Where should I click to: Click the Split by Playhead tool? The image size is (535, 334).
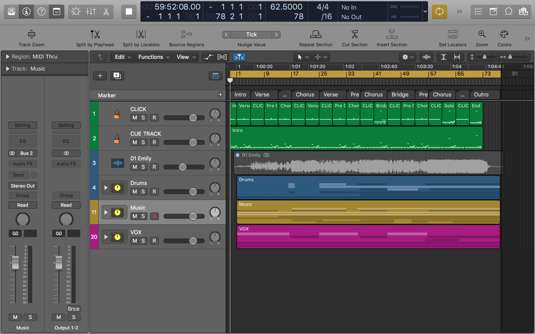point(95,35)
